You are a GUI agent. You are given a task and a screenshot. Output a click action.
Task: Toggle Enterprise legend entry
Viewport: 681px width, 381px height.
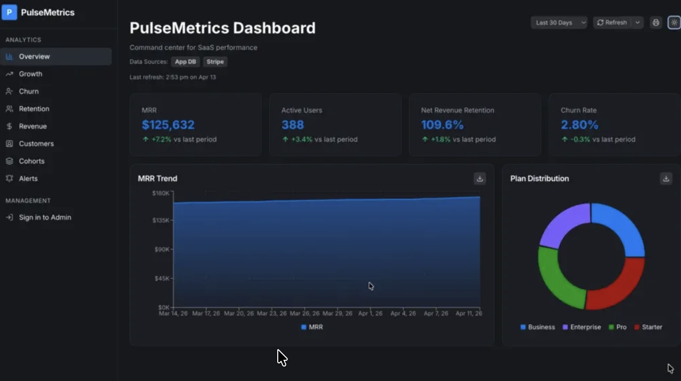pos(582,327)
